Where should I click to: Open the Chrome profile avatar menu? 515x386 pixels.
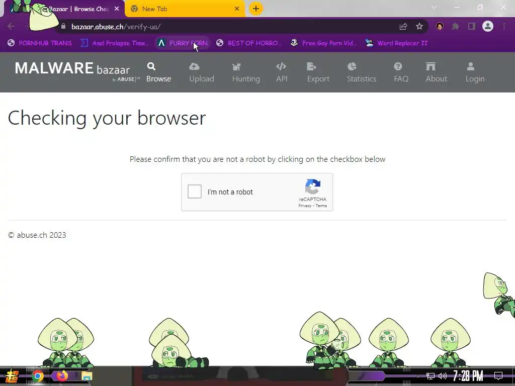(488, 26)
